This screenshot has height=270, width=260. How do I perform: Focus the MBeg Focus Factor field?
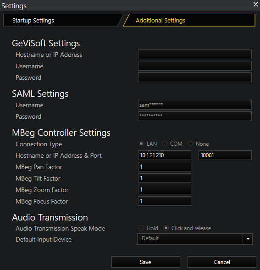(x=165, y=201)
